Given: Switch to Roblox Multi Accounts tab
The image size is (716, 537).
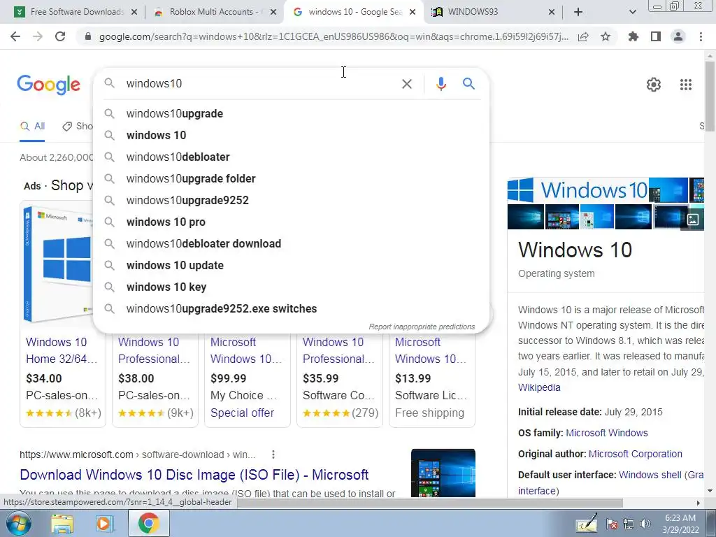Looking at the screenshot, I should 215,12.
